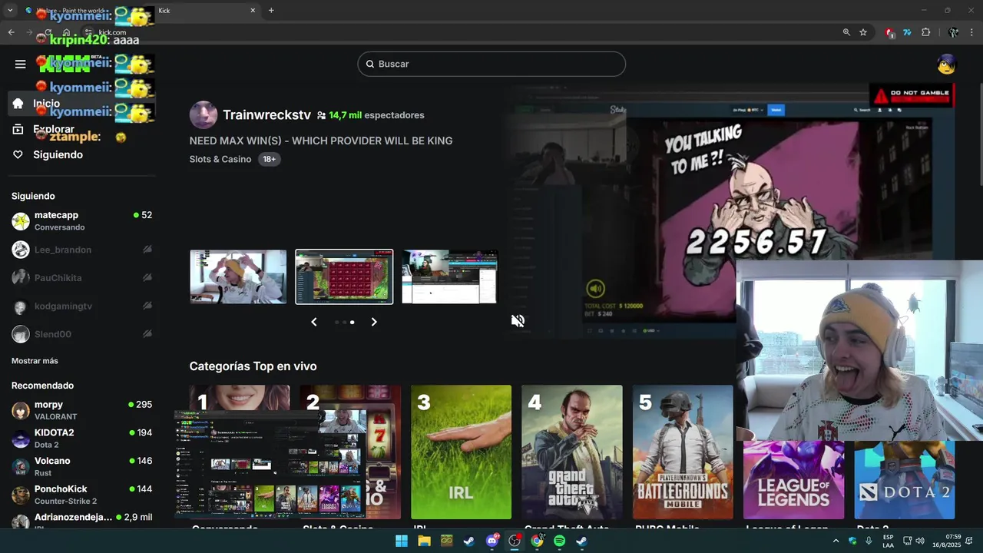Image resolution: width=983 pixels, height=553 pixels.
Task: Open Spotify from the taskbar
Action: [559, 541]
